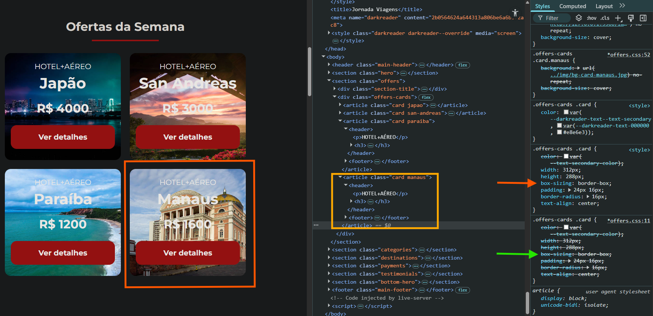Click Ver detalhes on the Manaus card

pos(188,253)
